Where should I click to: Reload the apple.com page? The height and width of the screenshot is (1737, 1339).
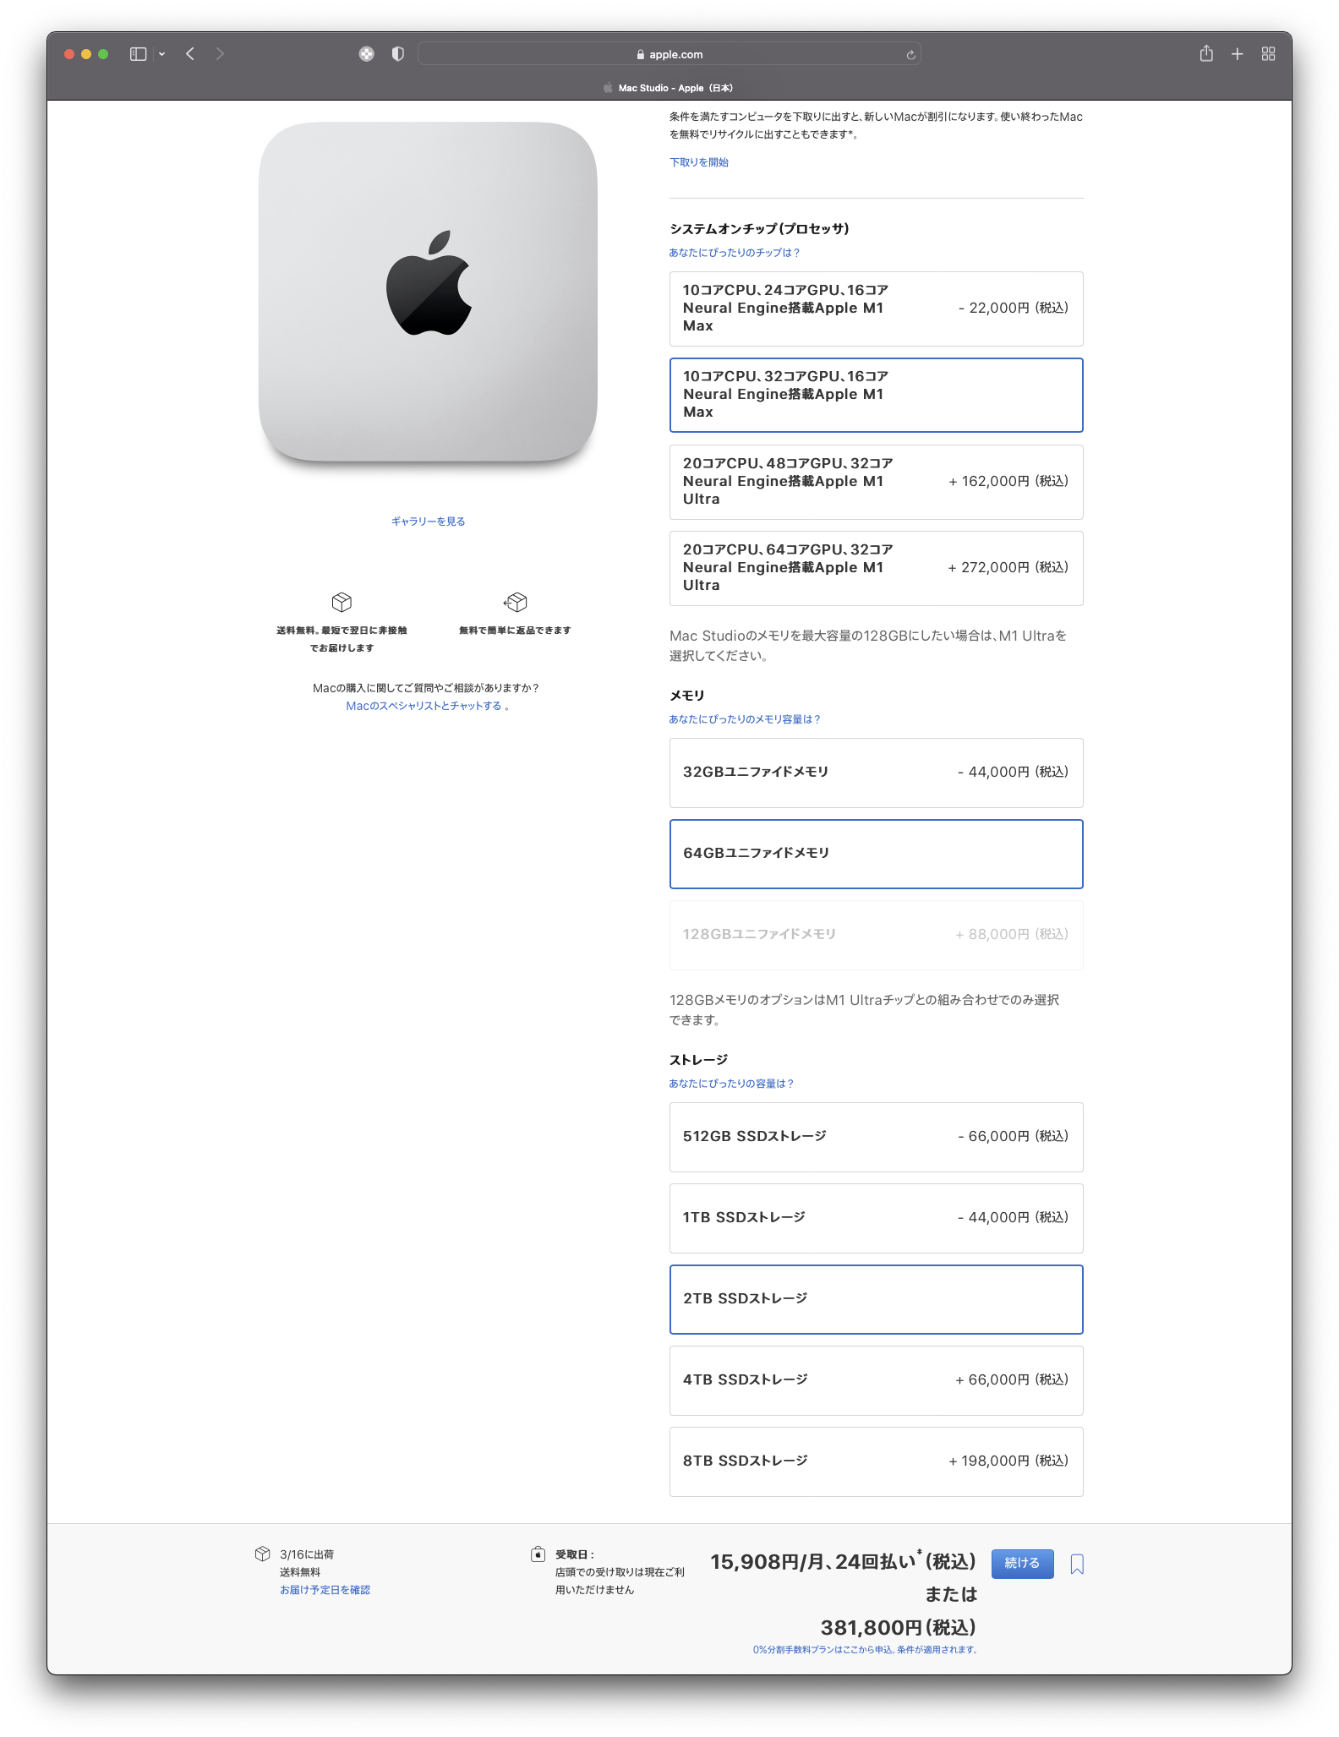point(910,55)
